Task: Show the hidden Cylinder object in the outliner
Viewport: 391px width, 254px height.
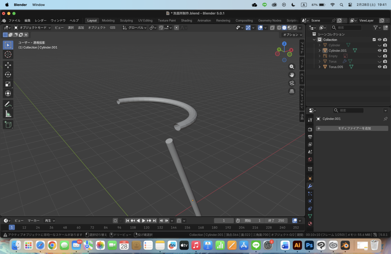Action: click(x=379, y=45)
